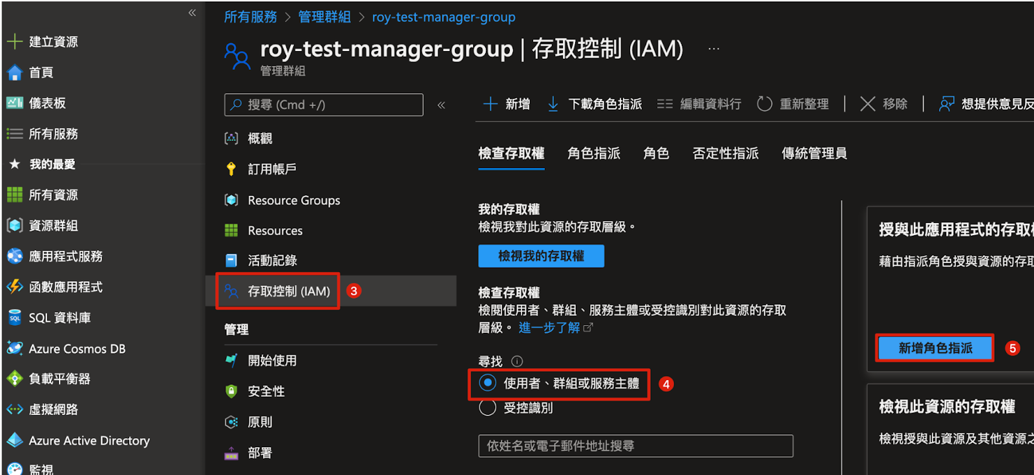Open Azure Active Directory icon
This screenshot has height=475, width=1034.
pyautogui.click(x=14, y=440)
